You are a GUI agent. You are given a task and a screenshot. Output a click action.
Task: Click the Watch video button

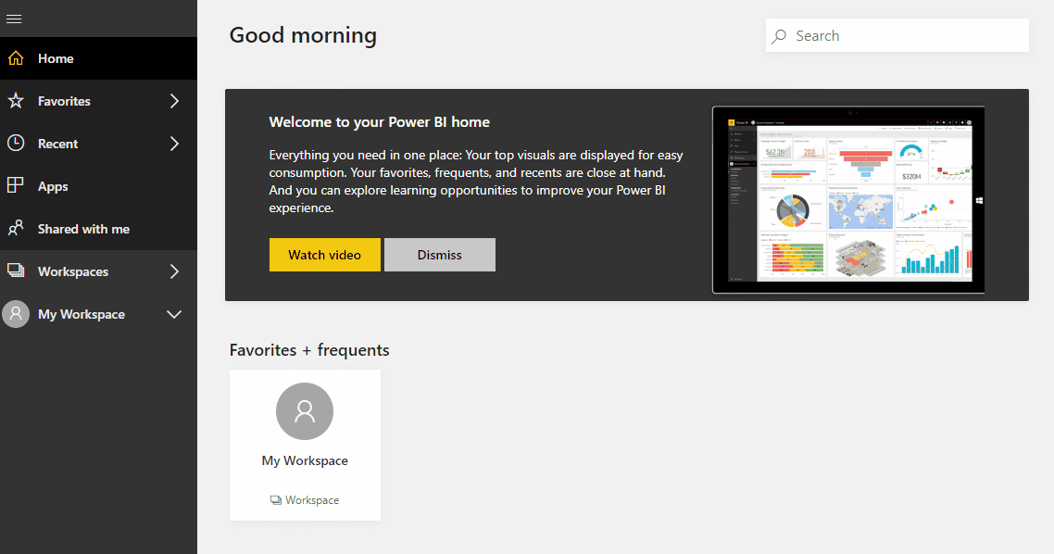(x=325, y=255)
